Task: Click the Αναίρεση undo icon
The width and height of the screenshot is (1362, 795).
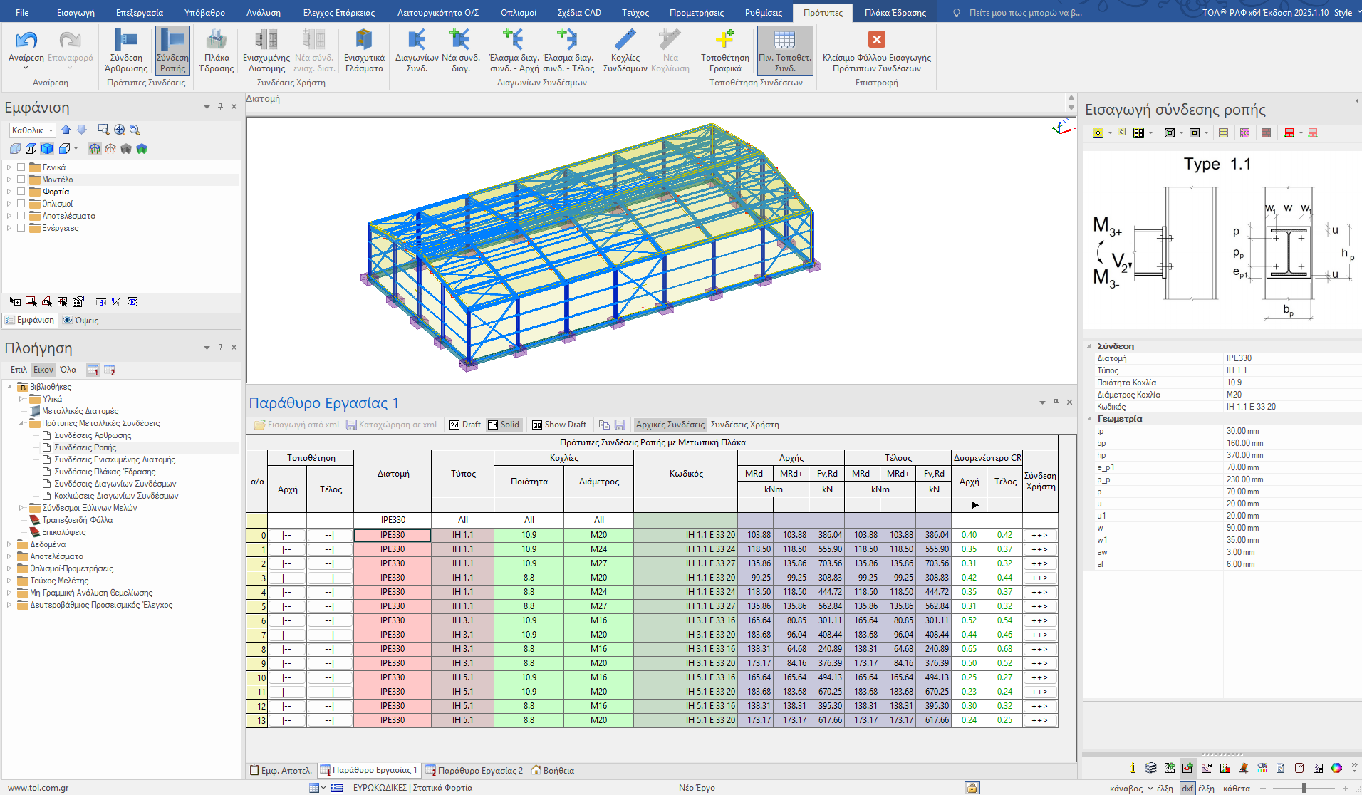Action: [26, 41]
